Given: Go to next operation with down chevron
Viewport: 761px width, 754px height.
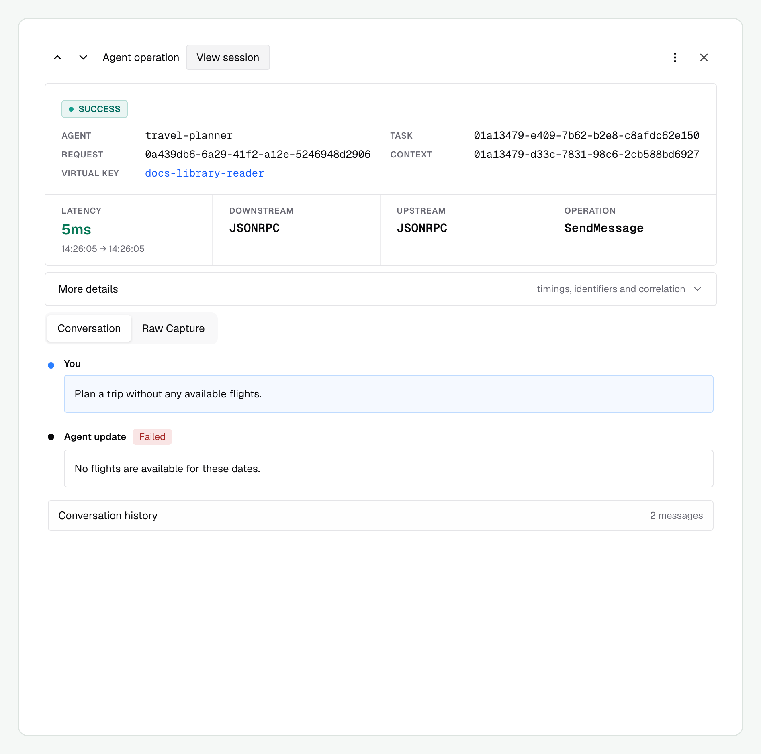Looking at the screenshot, I should point(83,57).
